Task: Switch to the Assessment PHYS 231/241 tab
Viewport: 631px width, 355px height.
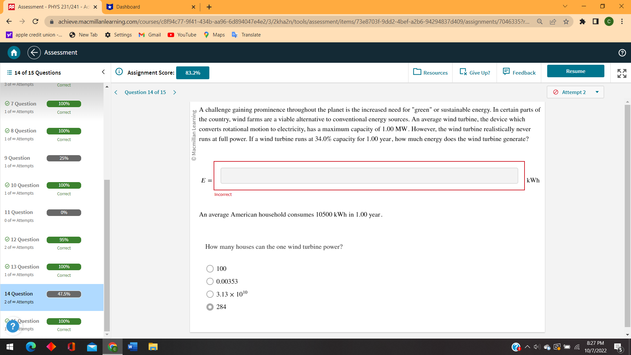Action: tap(49, 7)
